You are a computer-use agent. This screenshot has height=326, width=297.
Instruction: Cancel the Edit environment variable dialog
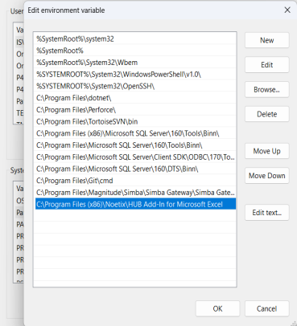(x=267, y=309)
